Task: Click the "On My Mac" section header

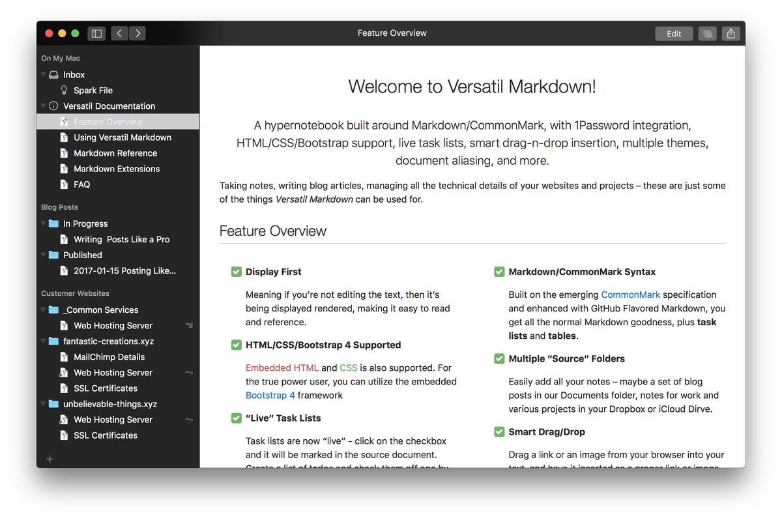Action: point(61,58)
